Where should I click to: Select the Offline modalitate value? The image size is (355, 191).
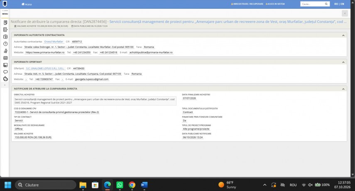[x=19, y=129]
